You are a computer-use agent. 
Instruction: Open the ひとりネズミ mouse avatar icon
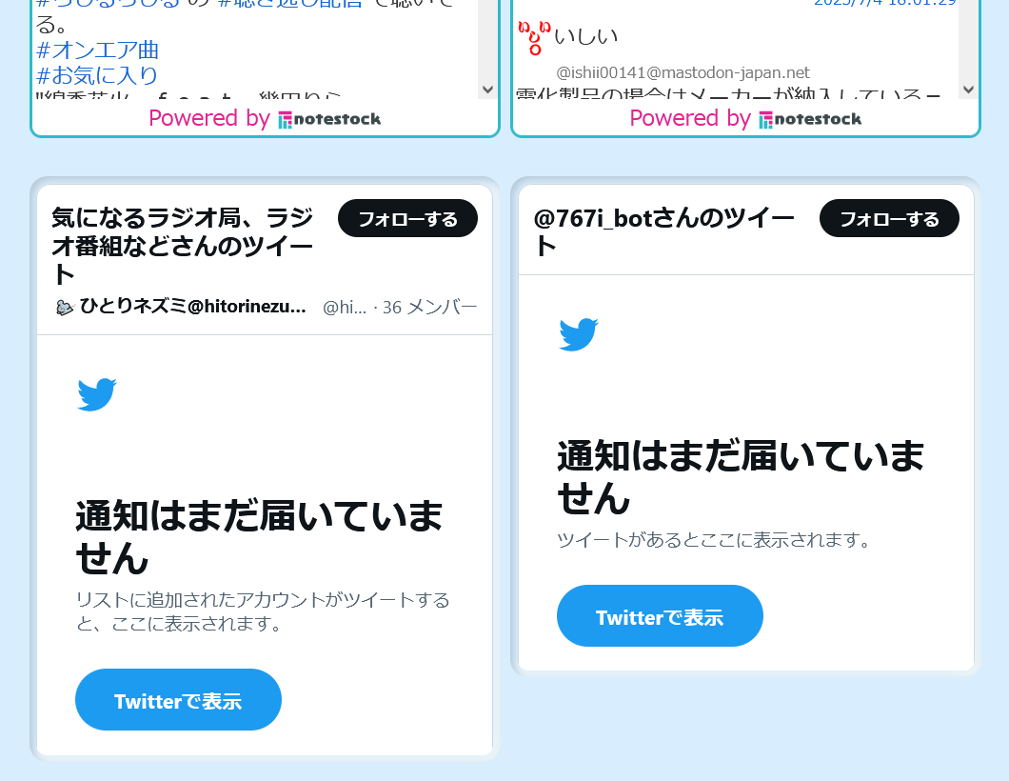click(x=65, y=308)
